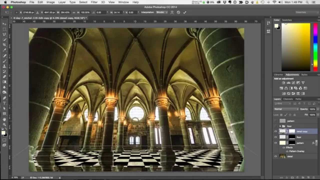This screenshot has width=320, height=180.
Task: Switch to the Swatches tab
Action: 287,20
